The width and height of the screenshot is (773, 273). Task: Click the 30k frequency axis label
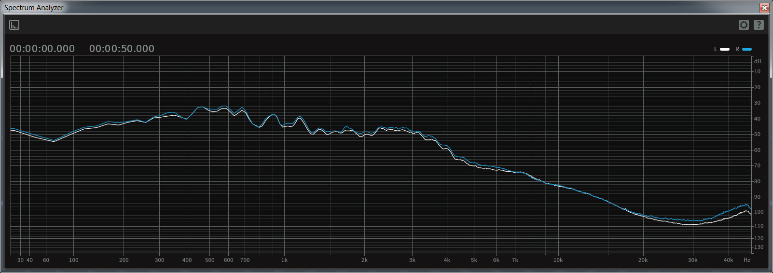pos(693,260)
